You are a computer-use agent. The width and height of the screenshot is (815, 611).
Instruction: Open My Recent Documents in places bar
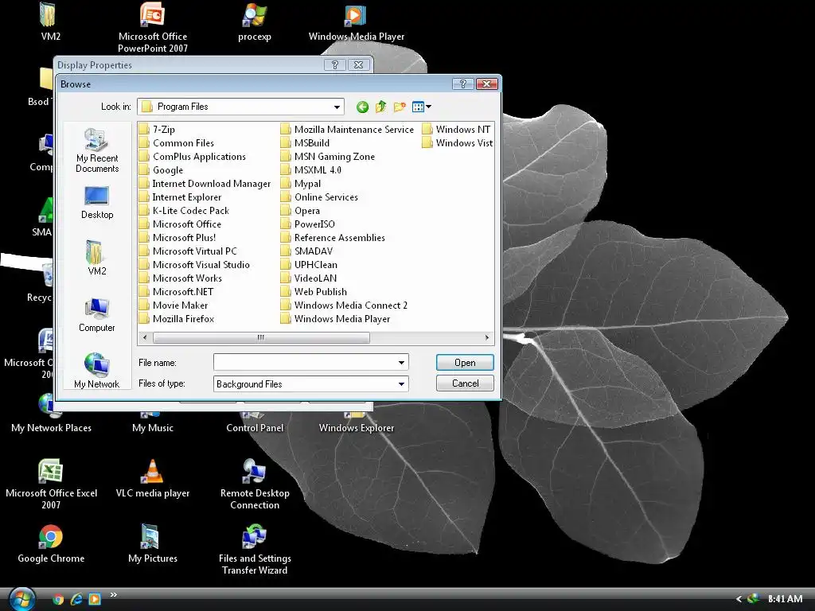click(x=96, y=150)
